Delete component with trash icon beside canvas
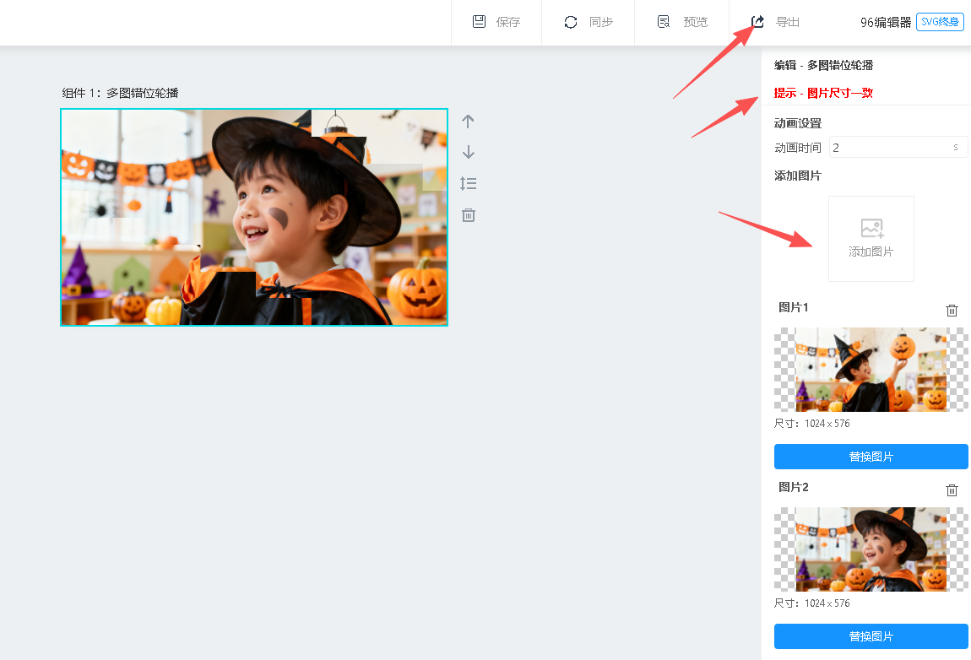Viewport: 971px width, 660px height. click(x=469, y=215)
